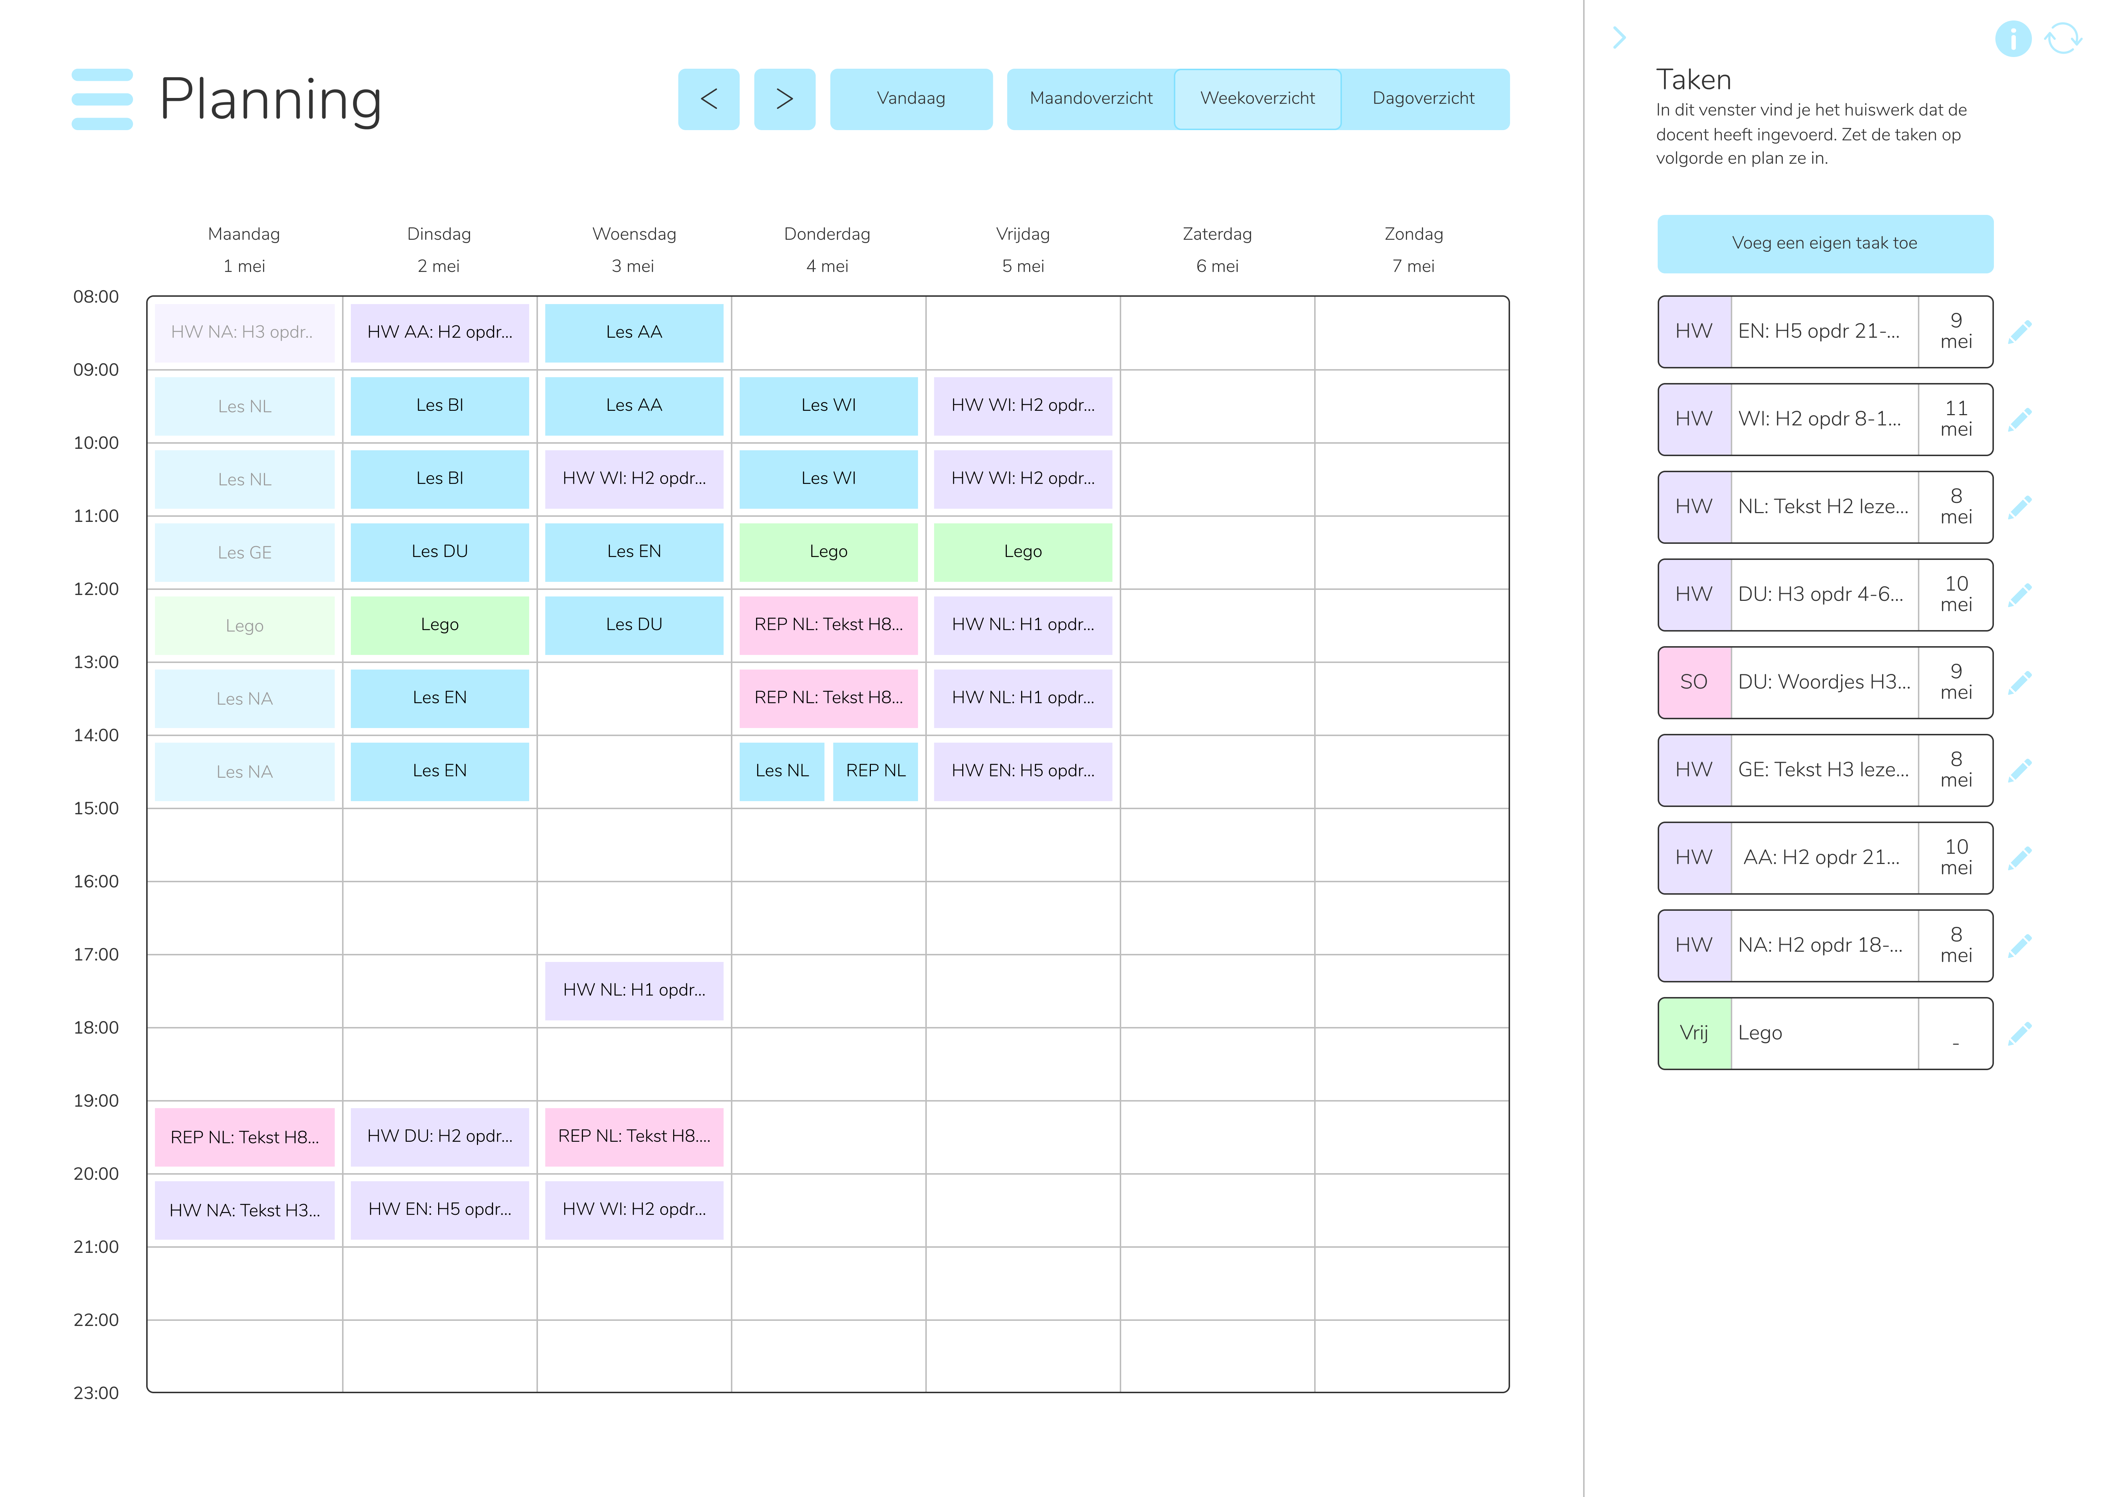Open Wednesday 11:00 Les EN block
Image resolution: width=2105 pixels, height=1497 pixels.
pos(634,552)
